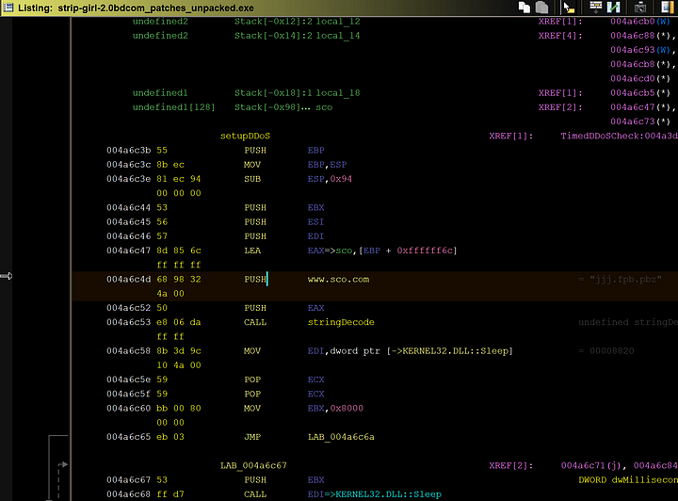Toggle mouse hover popups icon
The image size is (678, 501).
569,8
